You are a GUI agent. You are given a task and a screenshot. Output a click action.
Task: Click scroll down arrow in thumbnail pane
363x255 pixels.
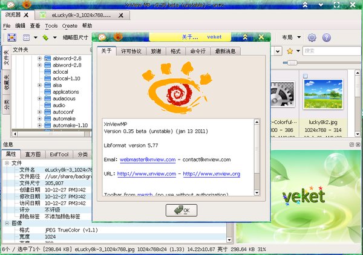click(x=358, y=134)
